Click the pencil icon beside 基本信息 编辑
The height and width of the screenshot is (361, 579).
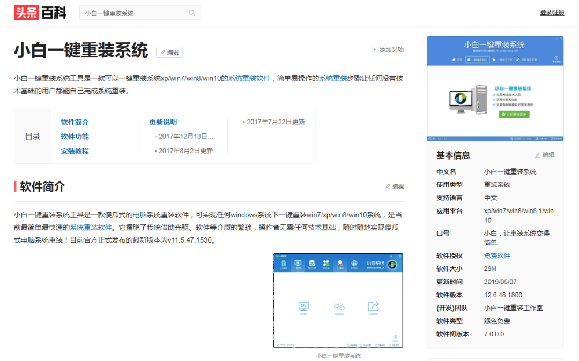click(538, 155)
